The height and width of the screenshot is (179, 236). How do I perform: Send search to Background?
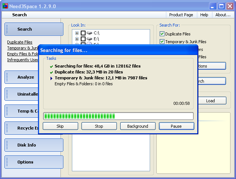click(138, 126)
